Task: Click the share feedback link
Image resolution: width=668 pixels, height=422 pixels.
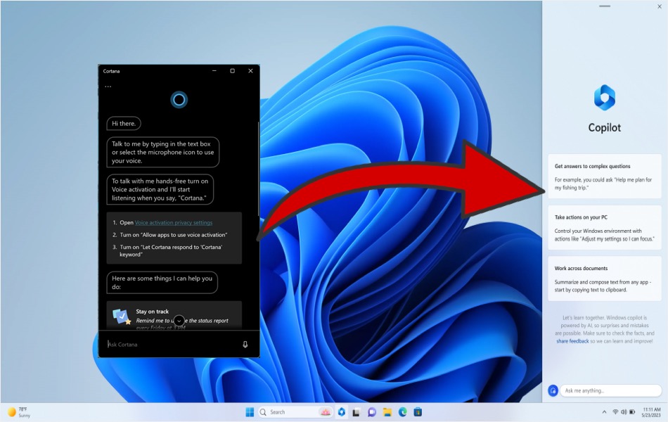Action: [x=572, y=341]
